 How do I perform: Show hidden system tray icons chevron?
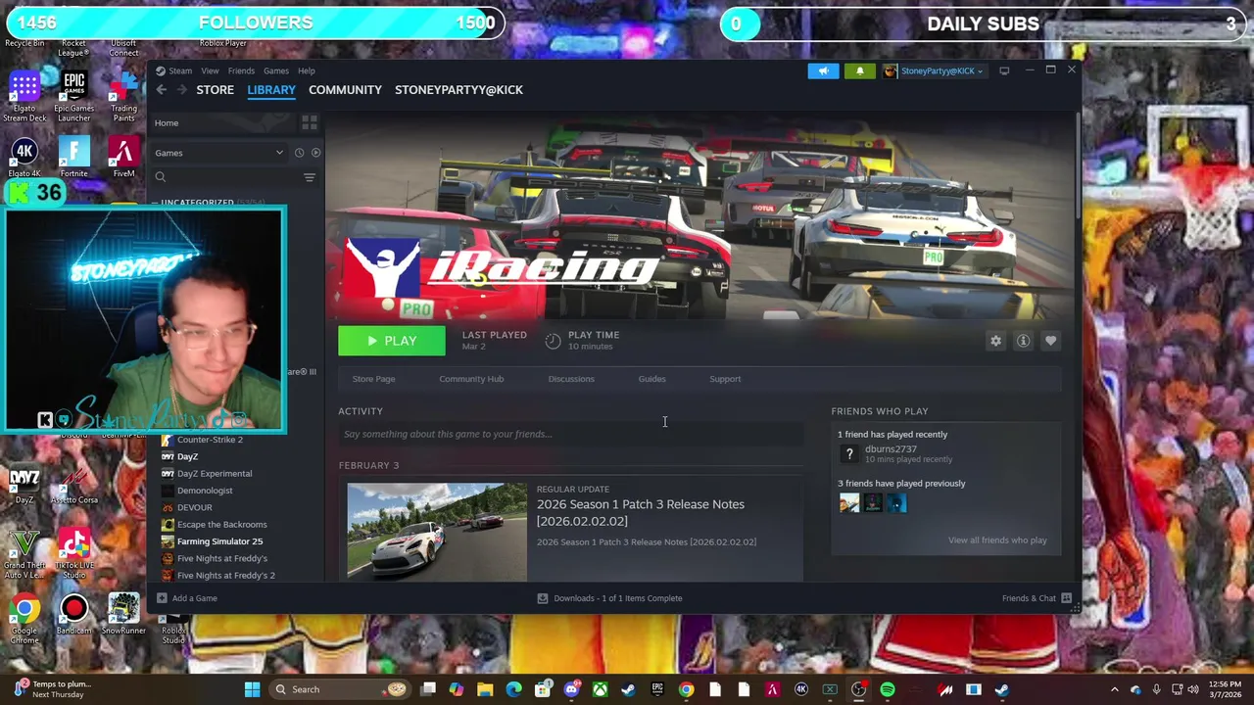click(1114, 690)
